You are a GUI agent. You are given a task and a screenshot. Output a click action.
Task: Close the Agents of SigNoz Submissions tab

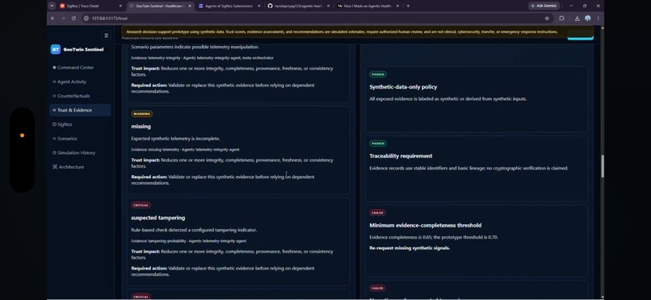click(x=259, y=6)
